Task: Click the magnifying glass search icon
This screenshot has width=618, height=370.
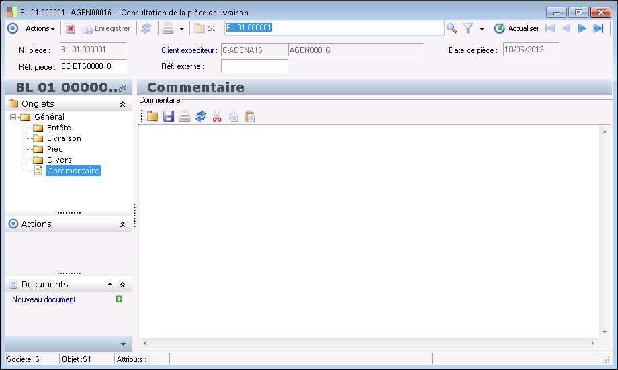Action: coord(451,28)
